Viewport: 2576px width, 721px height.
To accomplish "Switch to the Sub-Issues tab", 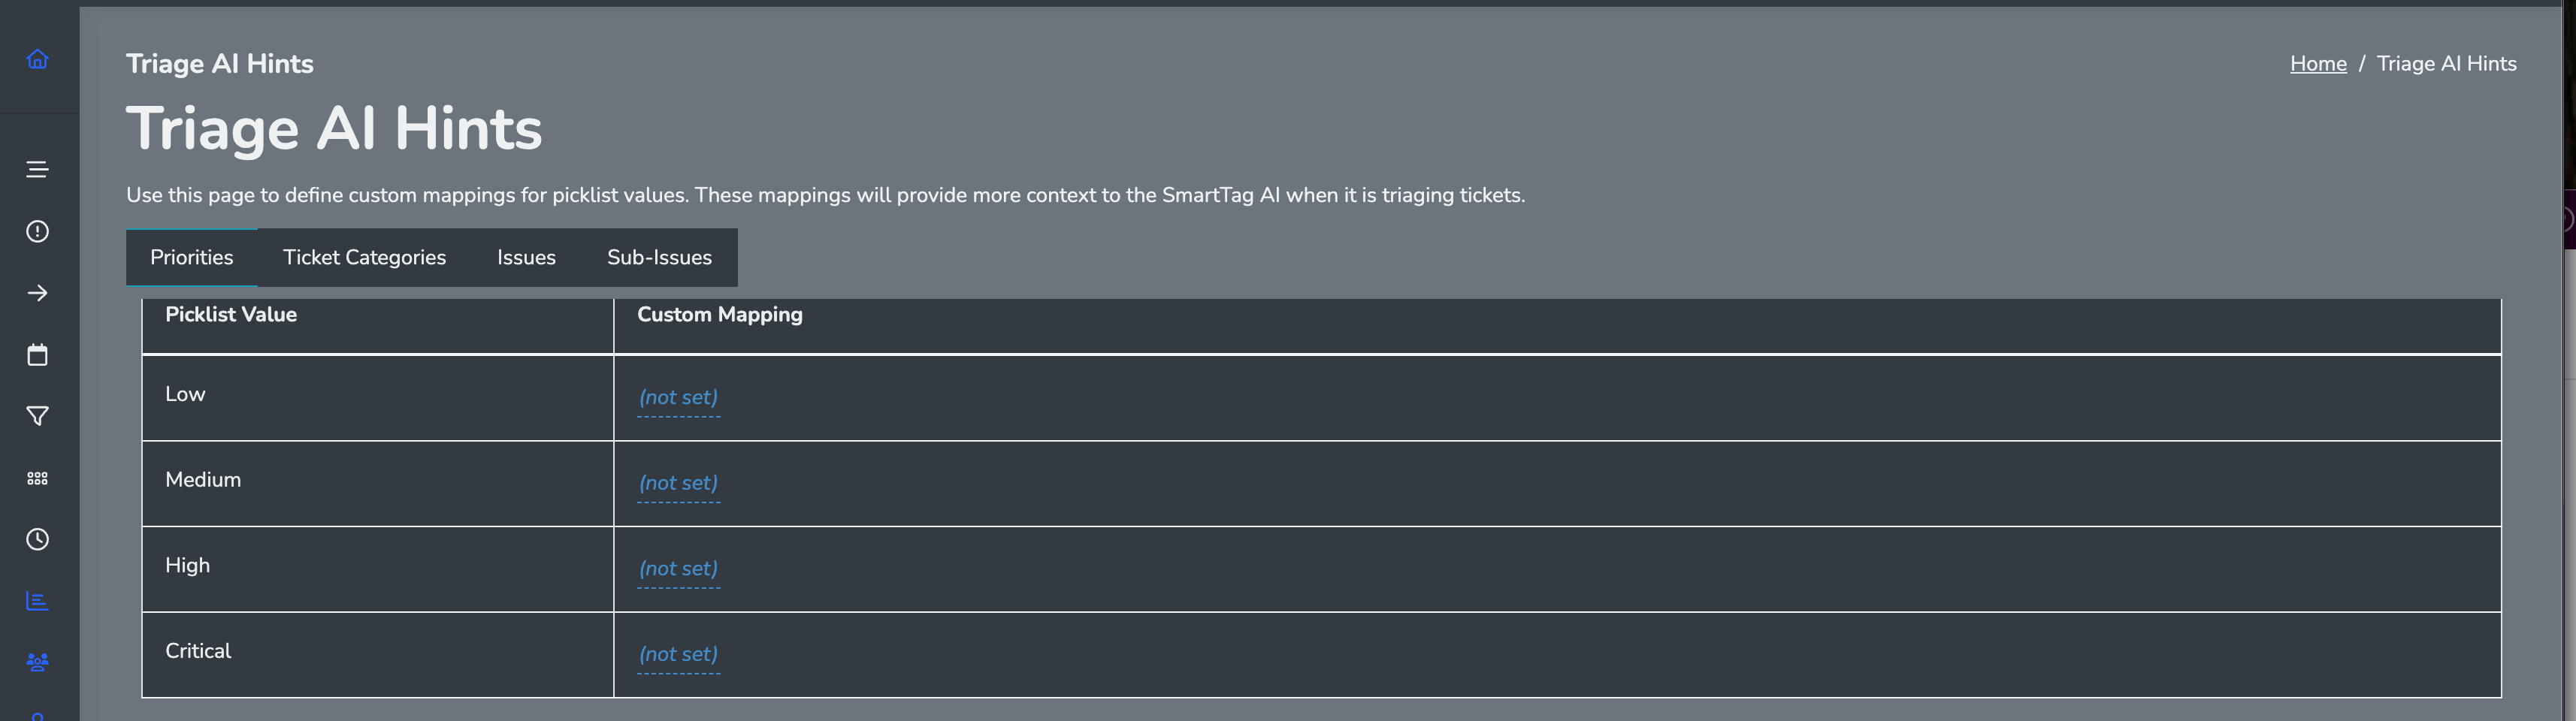I will (x=659, y=258).
